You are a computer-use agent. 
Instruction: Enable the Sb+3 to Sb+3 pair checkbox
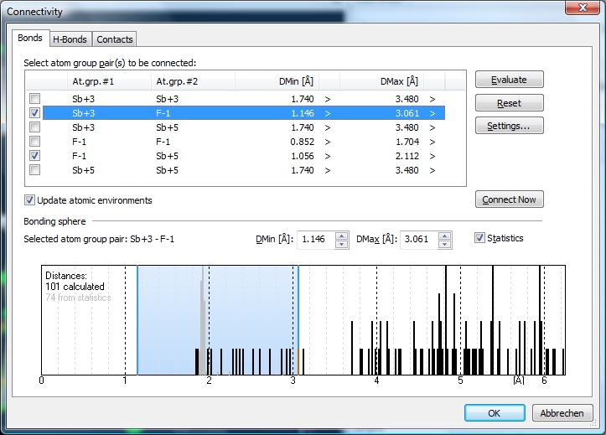coord(34,99)
